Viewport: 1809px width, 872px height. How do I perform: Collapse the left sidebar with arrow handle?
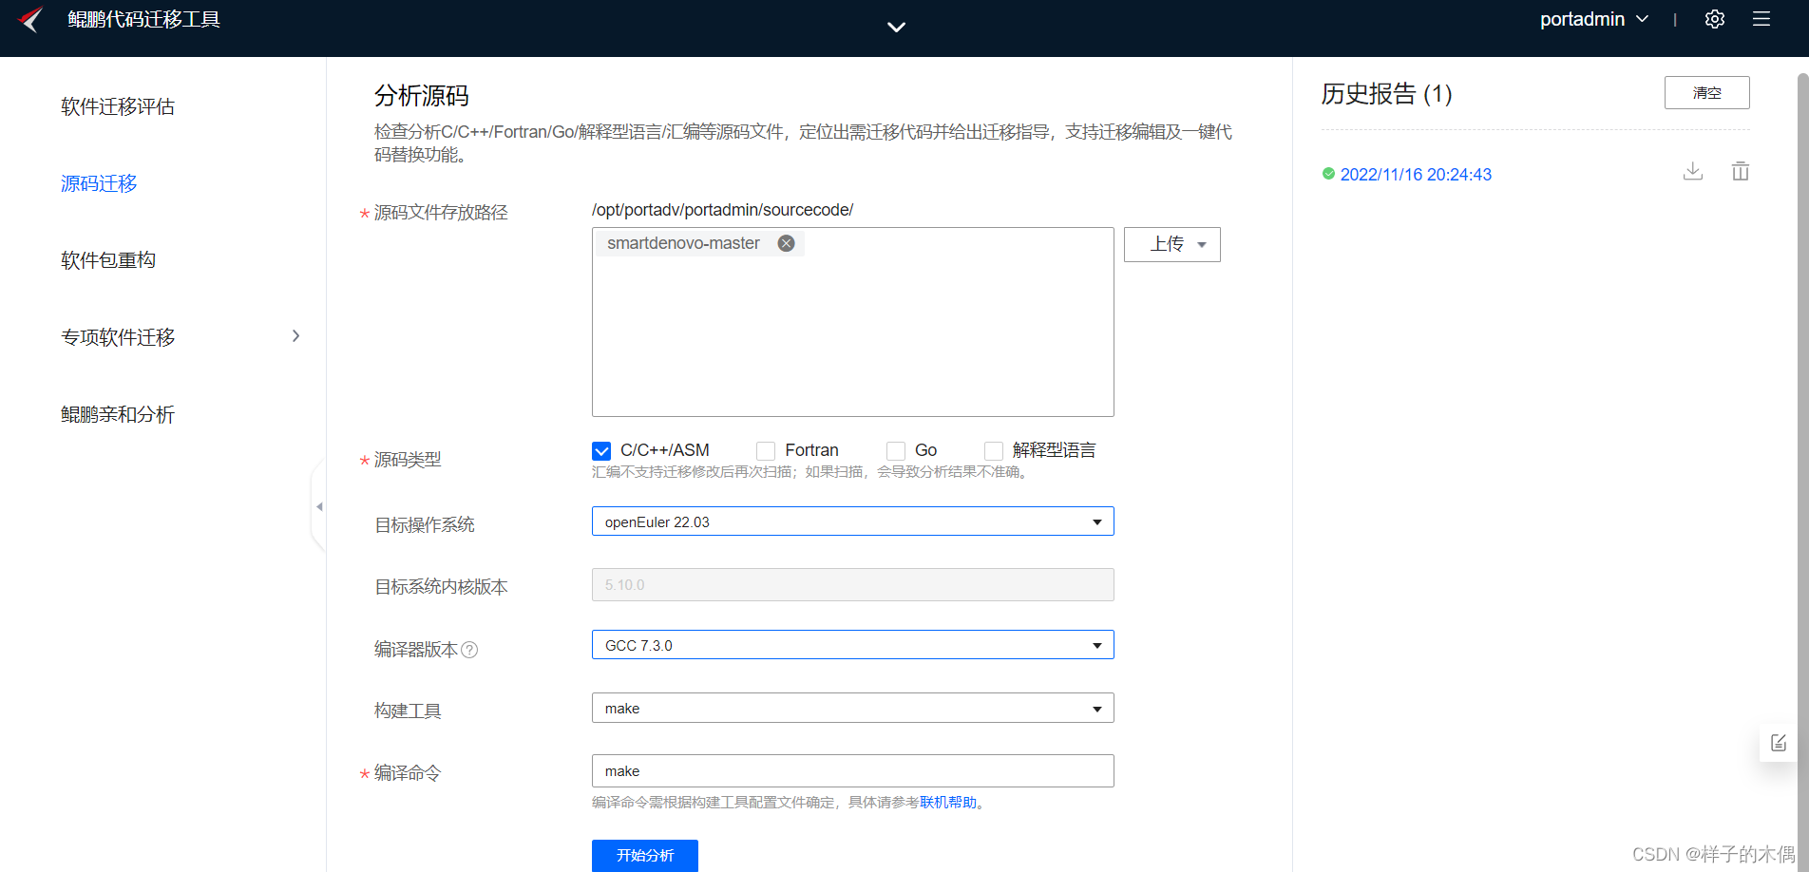319,507
